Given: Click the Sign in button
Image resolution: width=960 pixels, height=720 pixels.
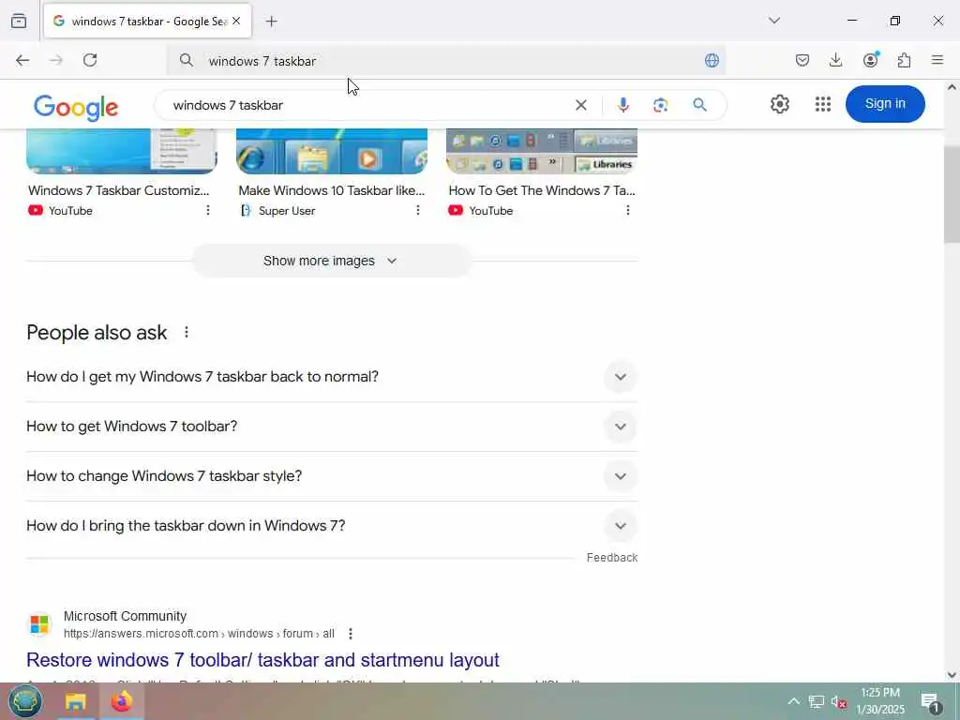Looking at the screenshot, I should (x=885, y=103).
